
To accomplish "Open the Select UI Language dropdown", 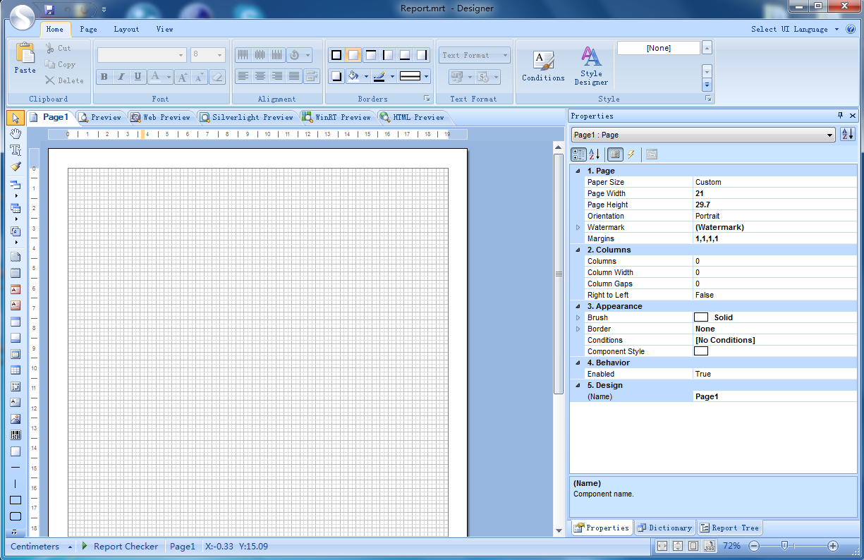I will coord(795,29).
